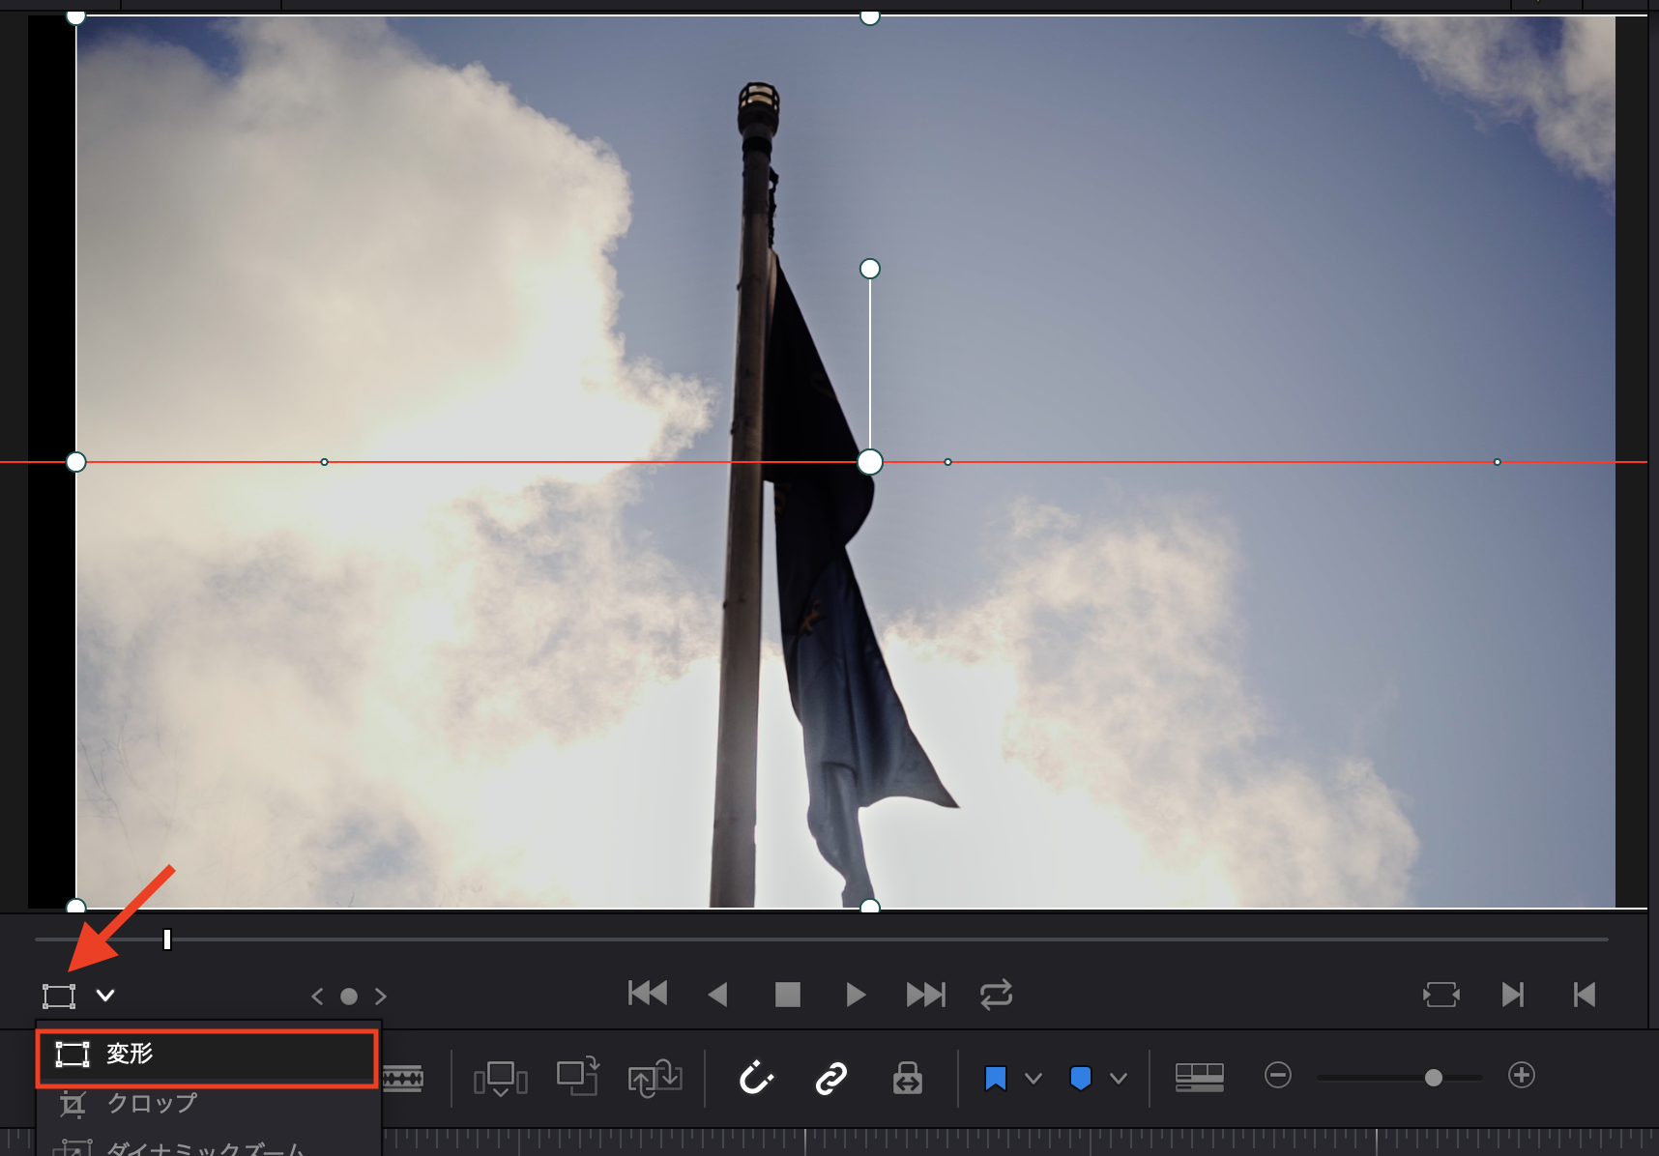Toggle position lock icon
The image size is (1659, 1156).
click(907, 1077)
